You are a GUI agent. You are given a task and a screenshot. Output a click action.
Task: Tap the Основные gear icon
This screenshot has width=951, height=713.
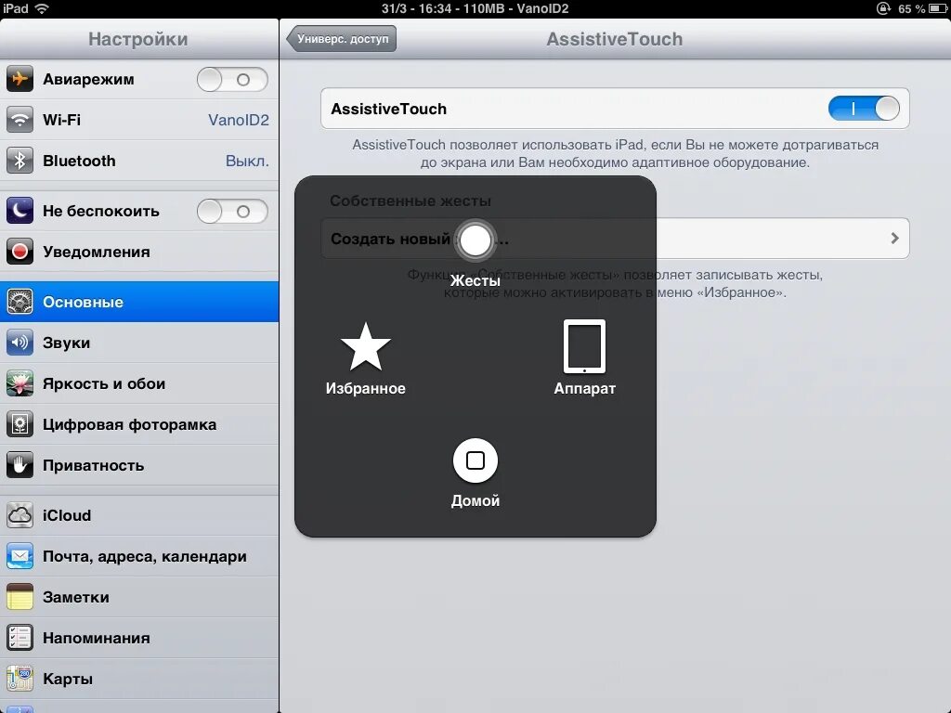tap(20, 302)
